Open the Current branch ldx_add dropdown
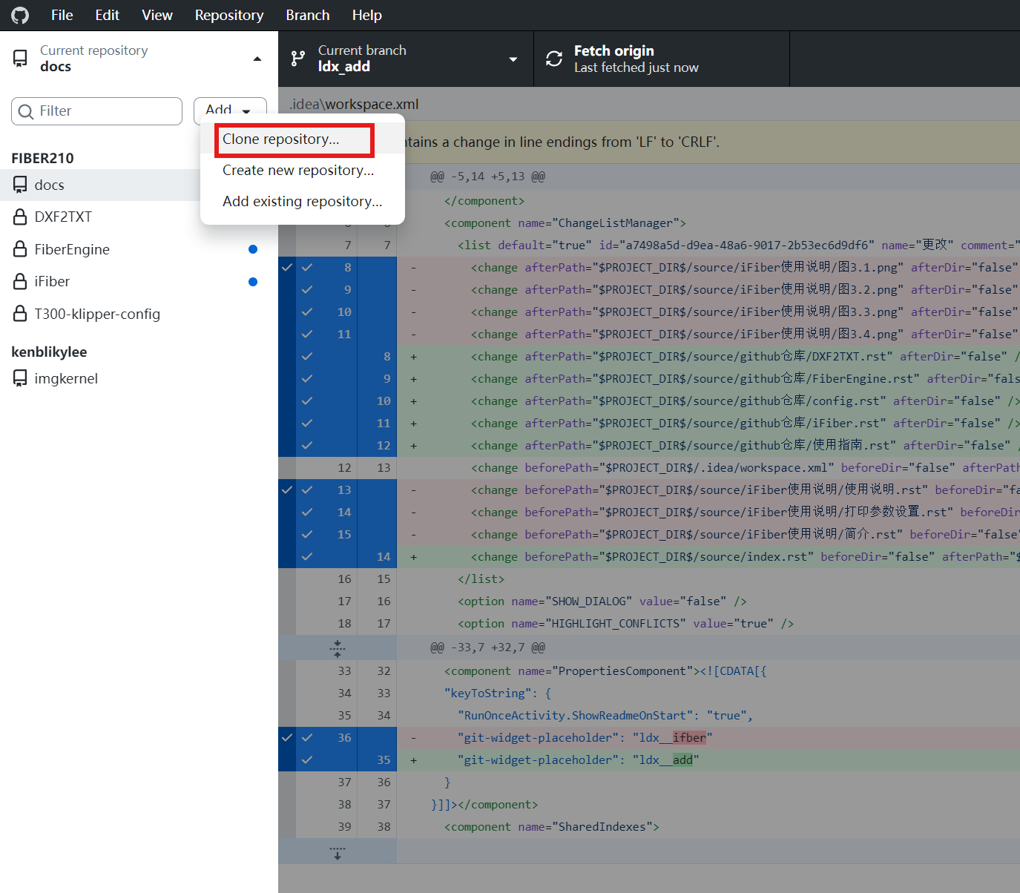Image resolution: width=1020 pixels, height=893 pixels. coord(405,59)
